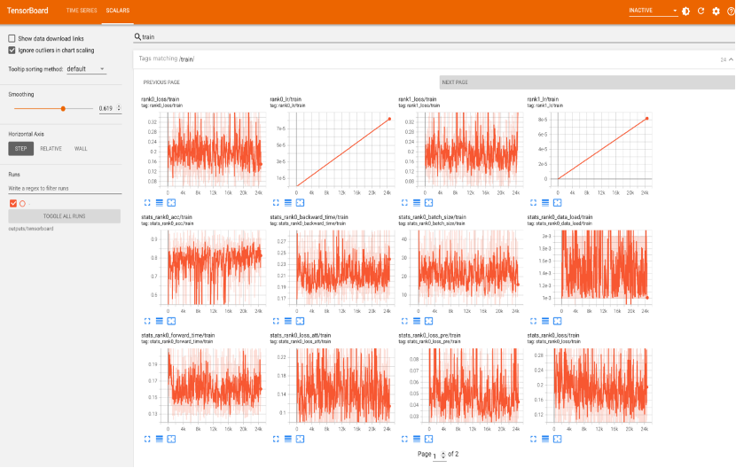736x468 pixels.
Task: Go to NEXT PAGE of charts
Action: [x=587, y=82]
